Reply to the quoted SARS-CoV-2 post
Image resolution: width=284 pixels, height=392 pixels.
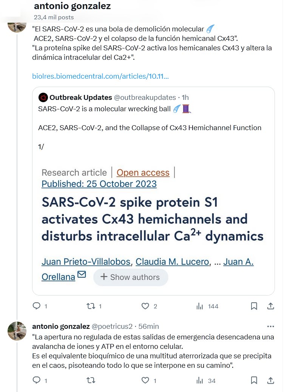(x=37, y=306)
